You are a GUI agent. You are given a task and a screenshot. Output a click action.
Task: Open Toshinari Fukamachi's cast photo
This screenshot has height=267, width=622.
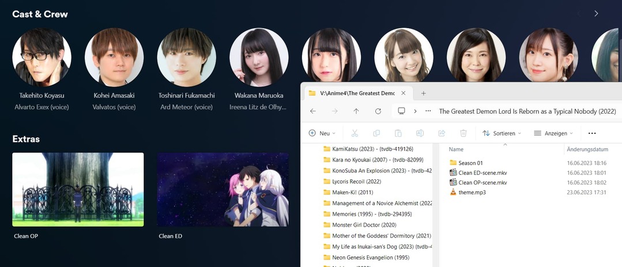click(186, 57)
